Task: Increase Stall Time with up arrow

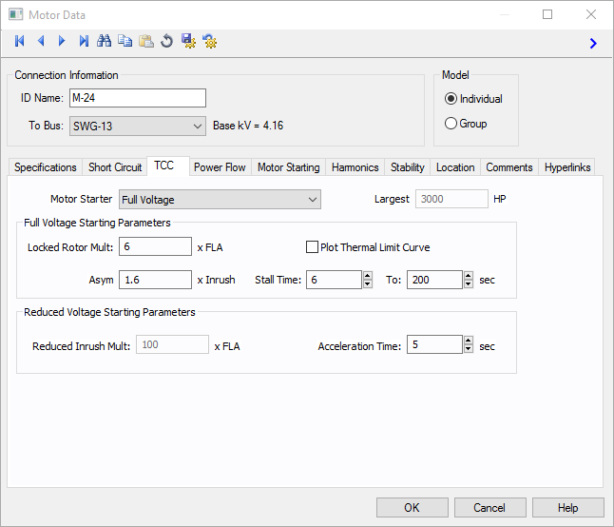Action: (x=368, y=276)
